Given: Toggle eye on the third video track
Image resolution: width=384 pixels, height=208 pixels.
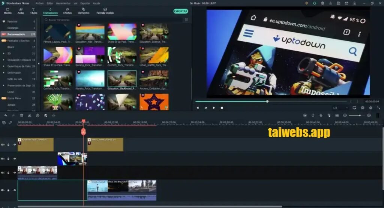Looking at the screenshot, I should tap(15, 172).
